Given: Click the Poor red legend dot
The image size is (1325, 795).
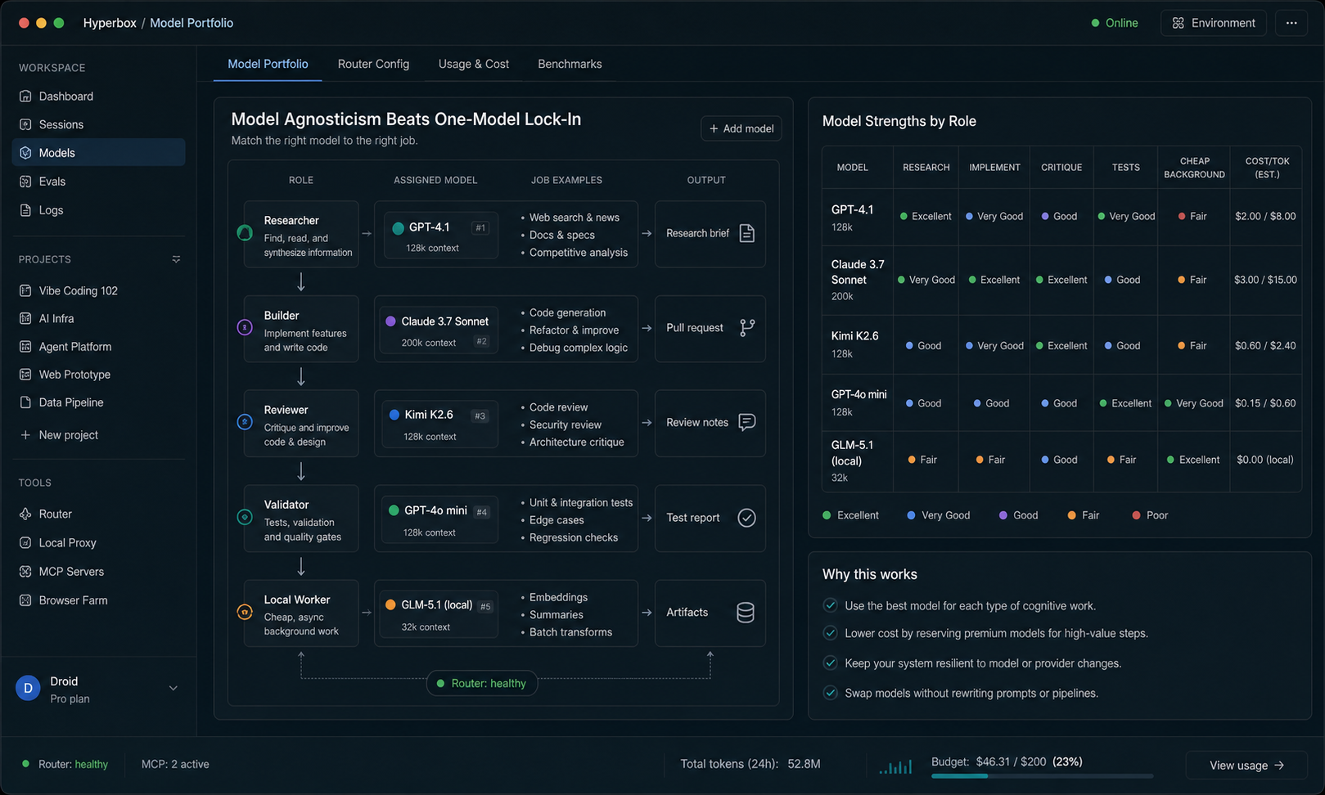Looking at the screenshot, I should (1136, 515).
